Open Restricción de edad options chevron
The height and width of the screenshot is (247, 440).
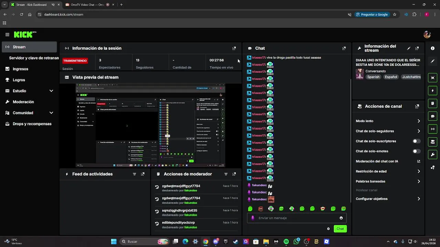[419, 172]
